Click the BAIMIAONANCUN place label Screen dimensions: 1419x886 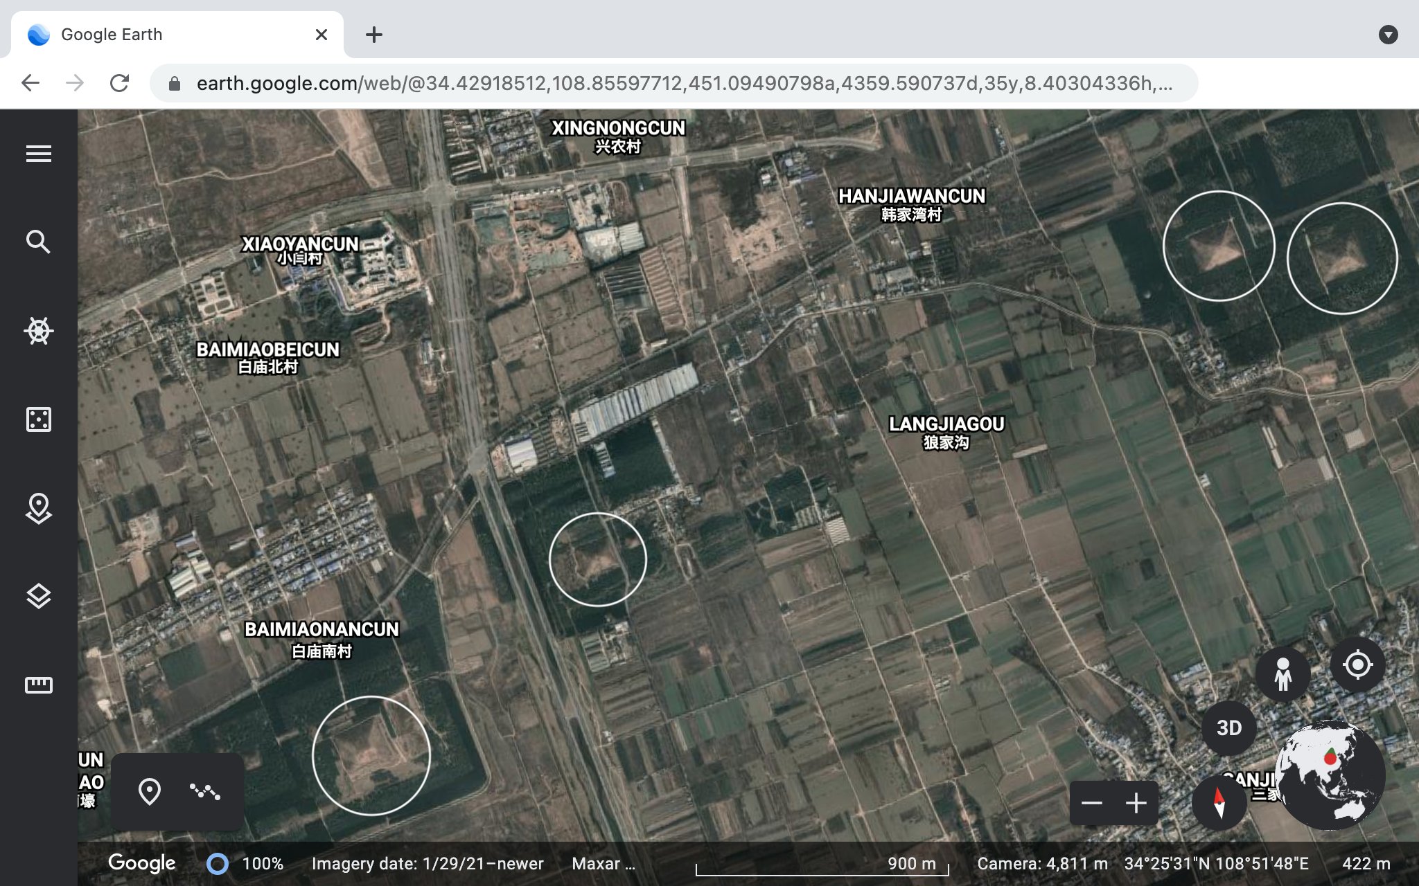[321, 639]
